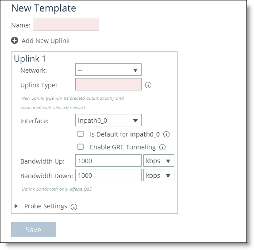
Task: Click the plus icon for Add New Uplink
Action: 15,40
